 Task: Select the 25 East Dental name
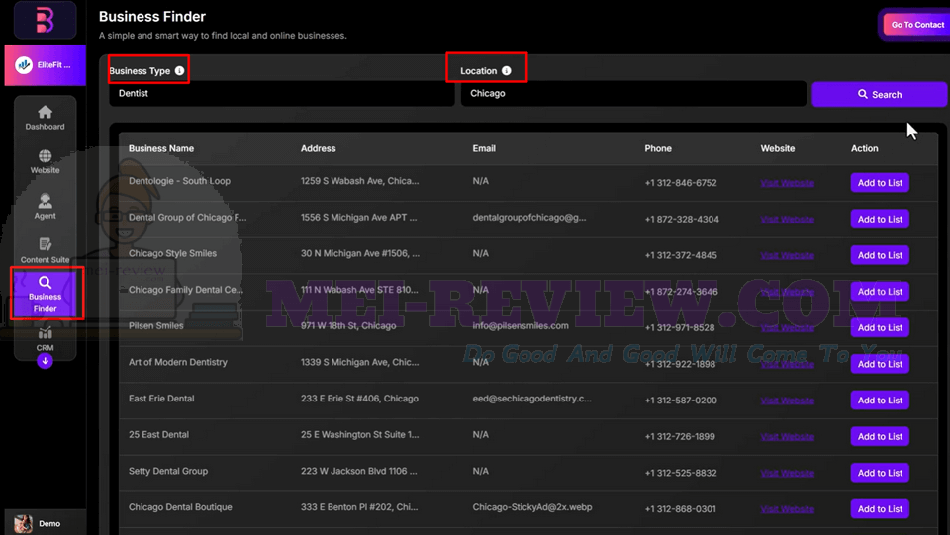pos(158,434)
